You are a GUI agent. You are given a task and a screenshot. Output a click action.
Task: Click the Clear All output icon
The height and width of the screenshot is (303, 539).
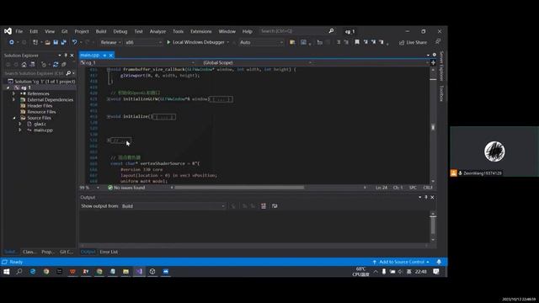coord(264,205)
